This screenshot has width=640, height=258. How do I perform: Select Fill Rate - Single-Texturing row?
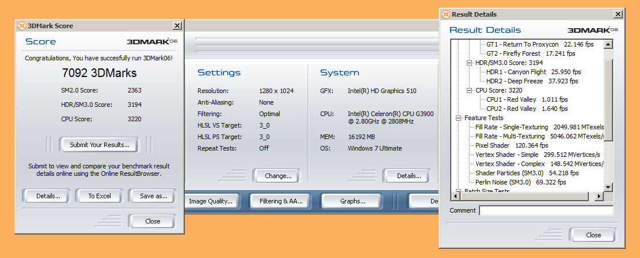pos(539,127)
